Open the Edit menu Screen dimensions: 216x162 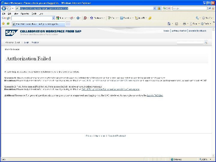(x=10, y=13)
